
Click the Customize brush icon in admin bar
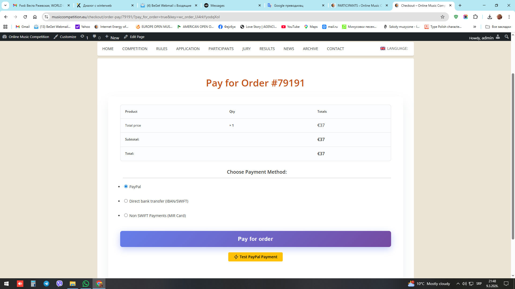point(56,37)
